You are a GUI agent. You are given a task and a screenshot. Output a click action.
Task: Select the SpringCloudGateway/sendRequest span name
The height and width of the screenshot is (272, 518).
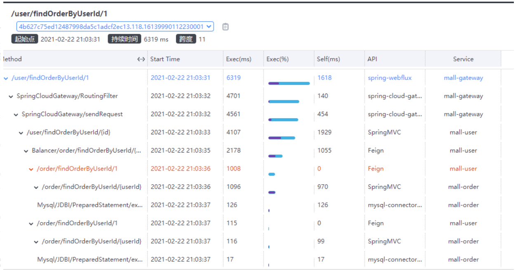point(72,114)
